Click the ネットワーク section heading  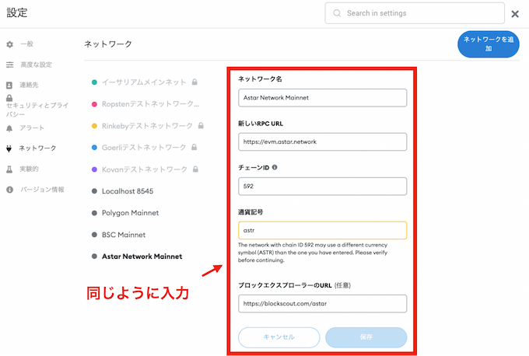coord(108,44)
